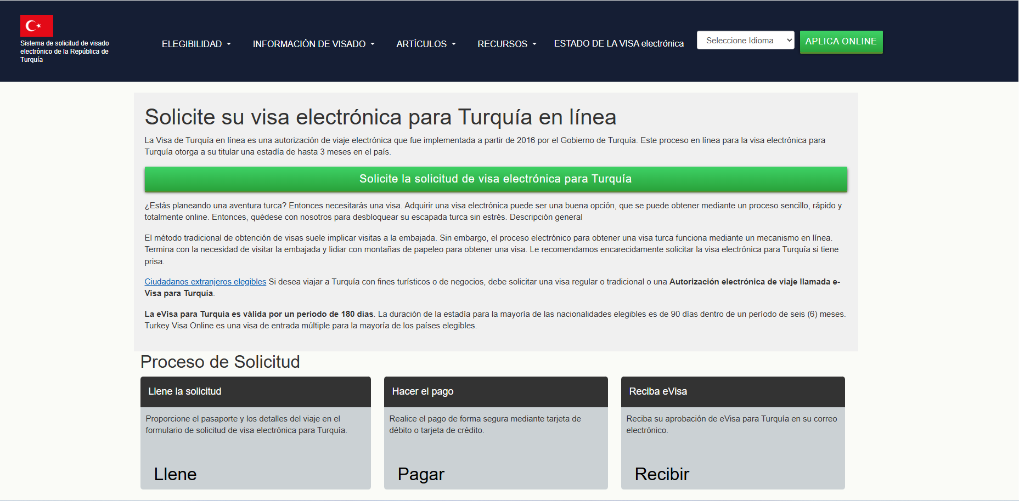The image size is (1019, 501).
Task: Click the large Recibir label
Action: (662, 474)
